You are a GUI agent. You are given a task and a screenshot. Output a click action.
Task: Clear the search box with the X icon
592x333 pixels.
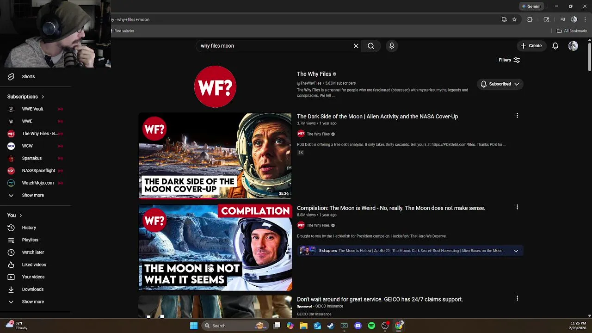point(356,46)
